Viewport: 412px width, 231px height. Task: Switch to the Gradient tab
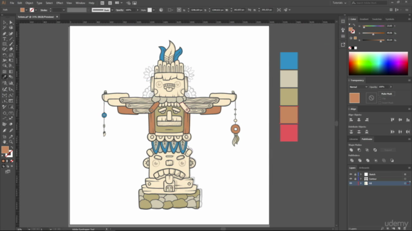[364, 19]
